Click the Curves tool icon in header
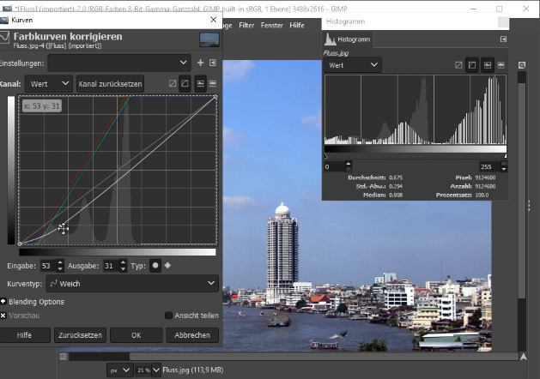 tap(4, 37)
